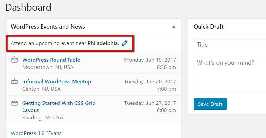Click the Reading, PA, USA location text
The width and height of the screenshot is (266, 138).
[43, 118]
